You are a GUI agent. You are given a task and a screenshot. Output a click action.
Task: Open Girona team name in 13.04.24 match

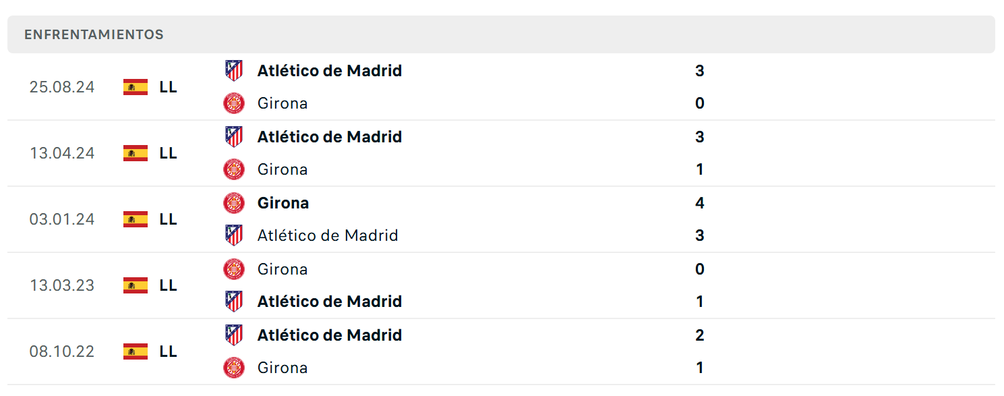click(x=283, y=169)
